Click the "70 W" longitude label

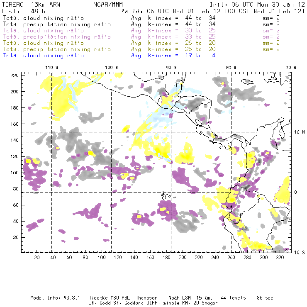[291, 68]
